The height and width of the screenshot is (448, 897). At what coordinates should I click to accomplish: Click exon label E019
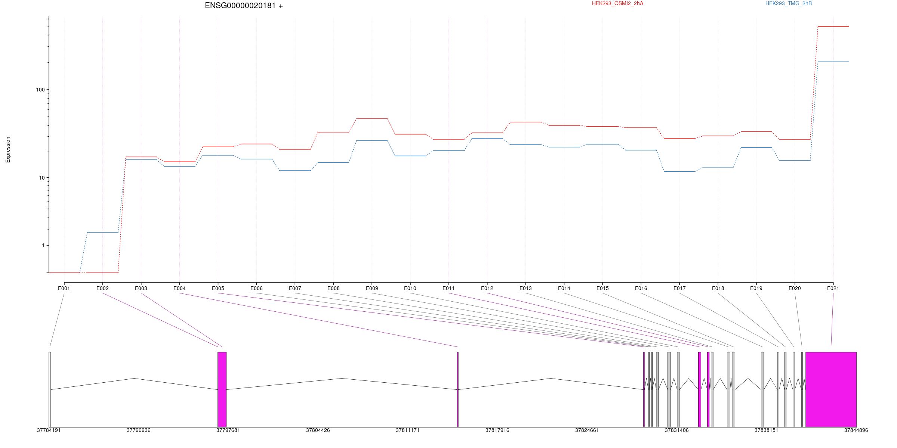(x=756, y=288)
